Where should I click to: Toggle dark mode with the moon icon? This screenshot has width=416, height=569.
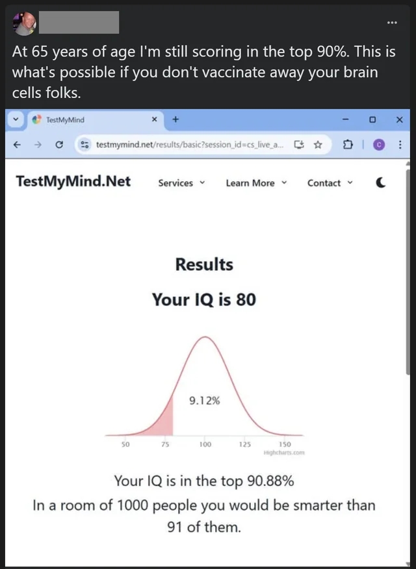(x=380, y=183)
